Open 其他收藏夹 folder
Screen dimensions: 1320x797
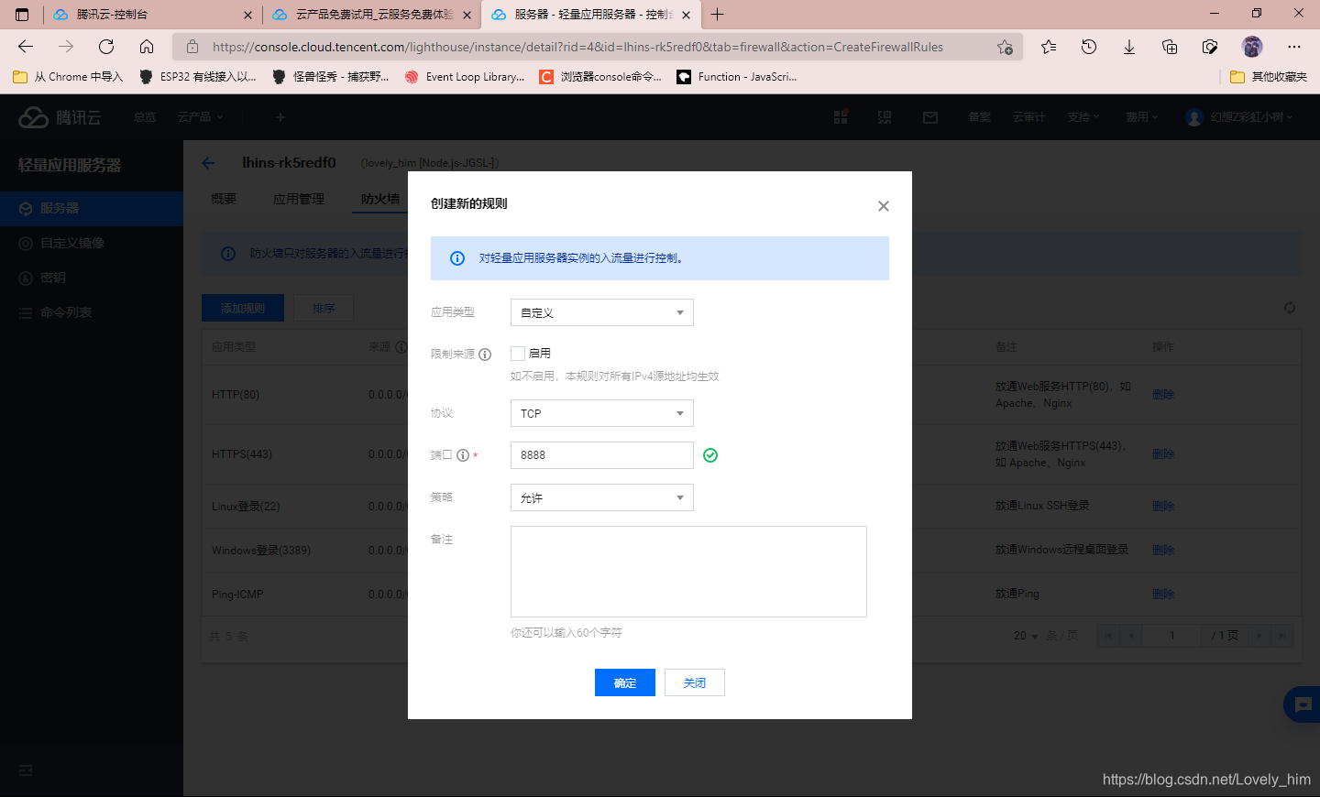[1269, 77]
